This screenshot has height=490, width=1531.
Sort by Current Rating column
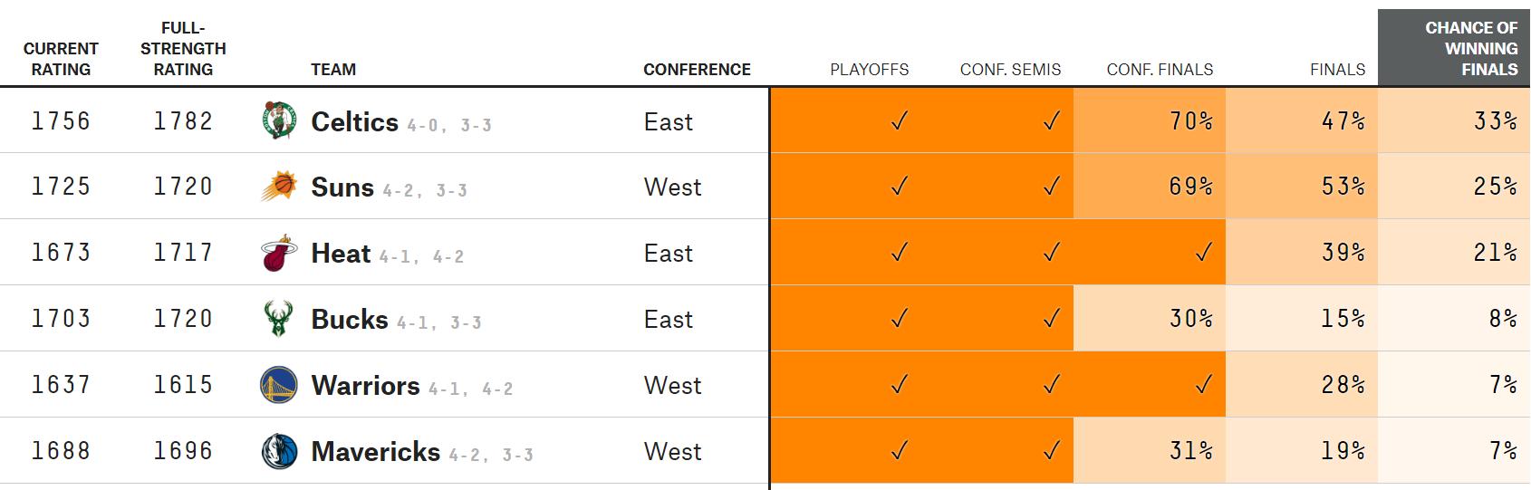point(61,59)
